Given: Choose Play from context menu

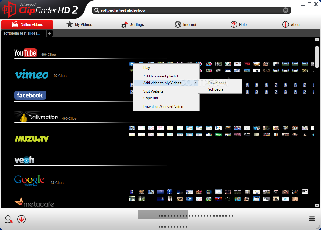Looking at the screenshot, I should click(166, 68).
